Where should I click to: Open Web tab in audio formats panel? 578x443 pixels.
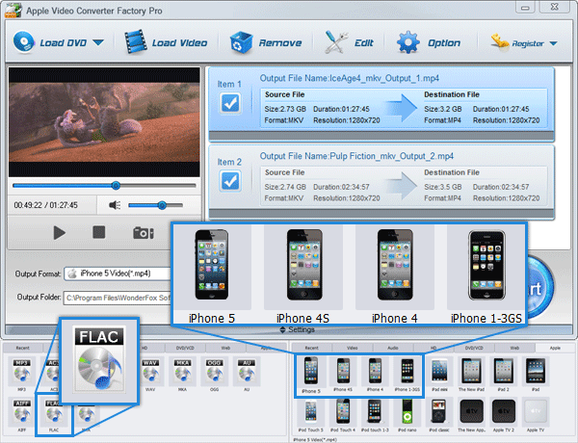pyautogui.click(x=225, y=348)
